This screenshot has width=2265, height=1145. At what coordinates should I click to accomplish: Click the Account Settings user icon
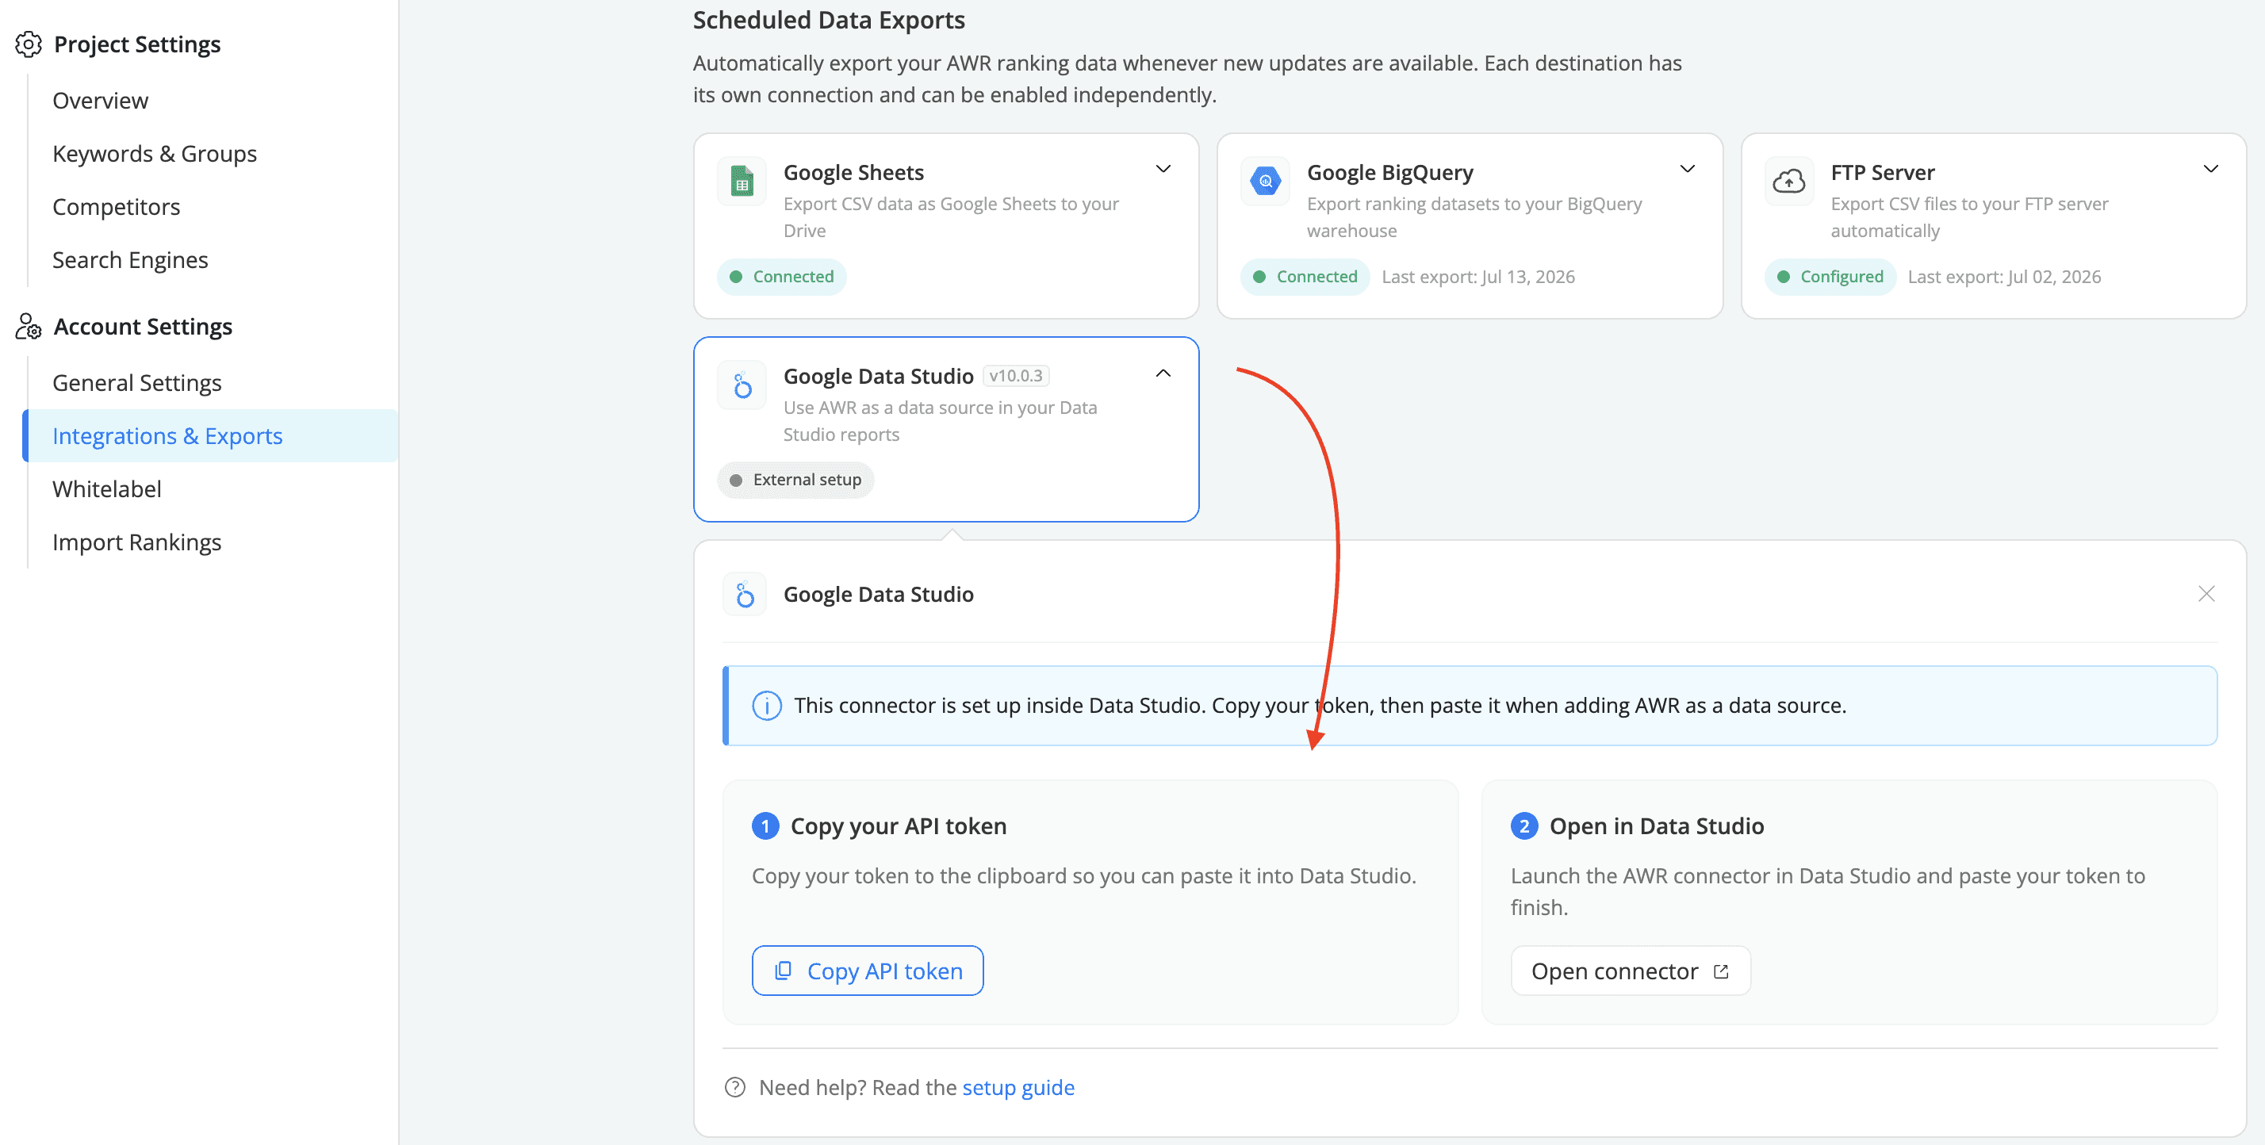pyautogui.click(x=28, y=326)
